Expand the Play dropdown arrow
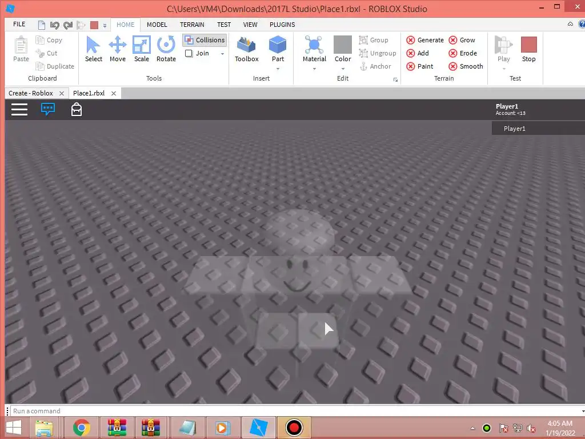 coord(504,69)
